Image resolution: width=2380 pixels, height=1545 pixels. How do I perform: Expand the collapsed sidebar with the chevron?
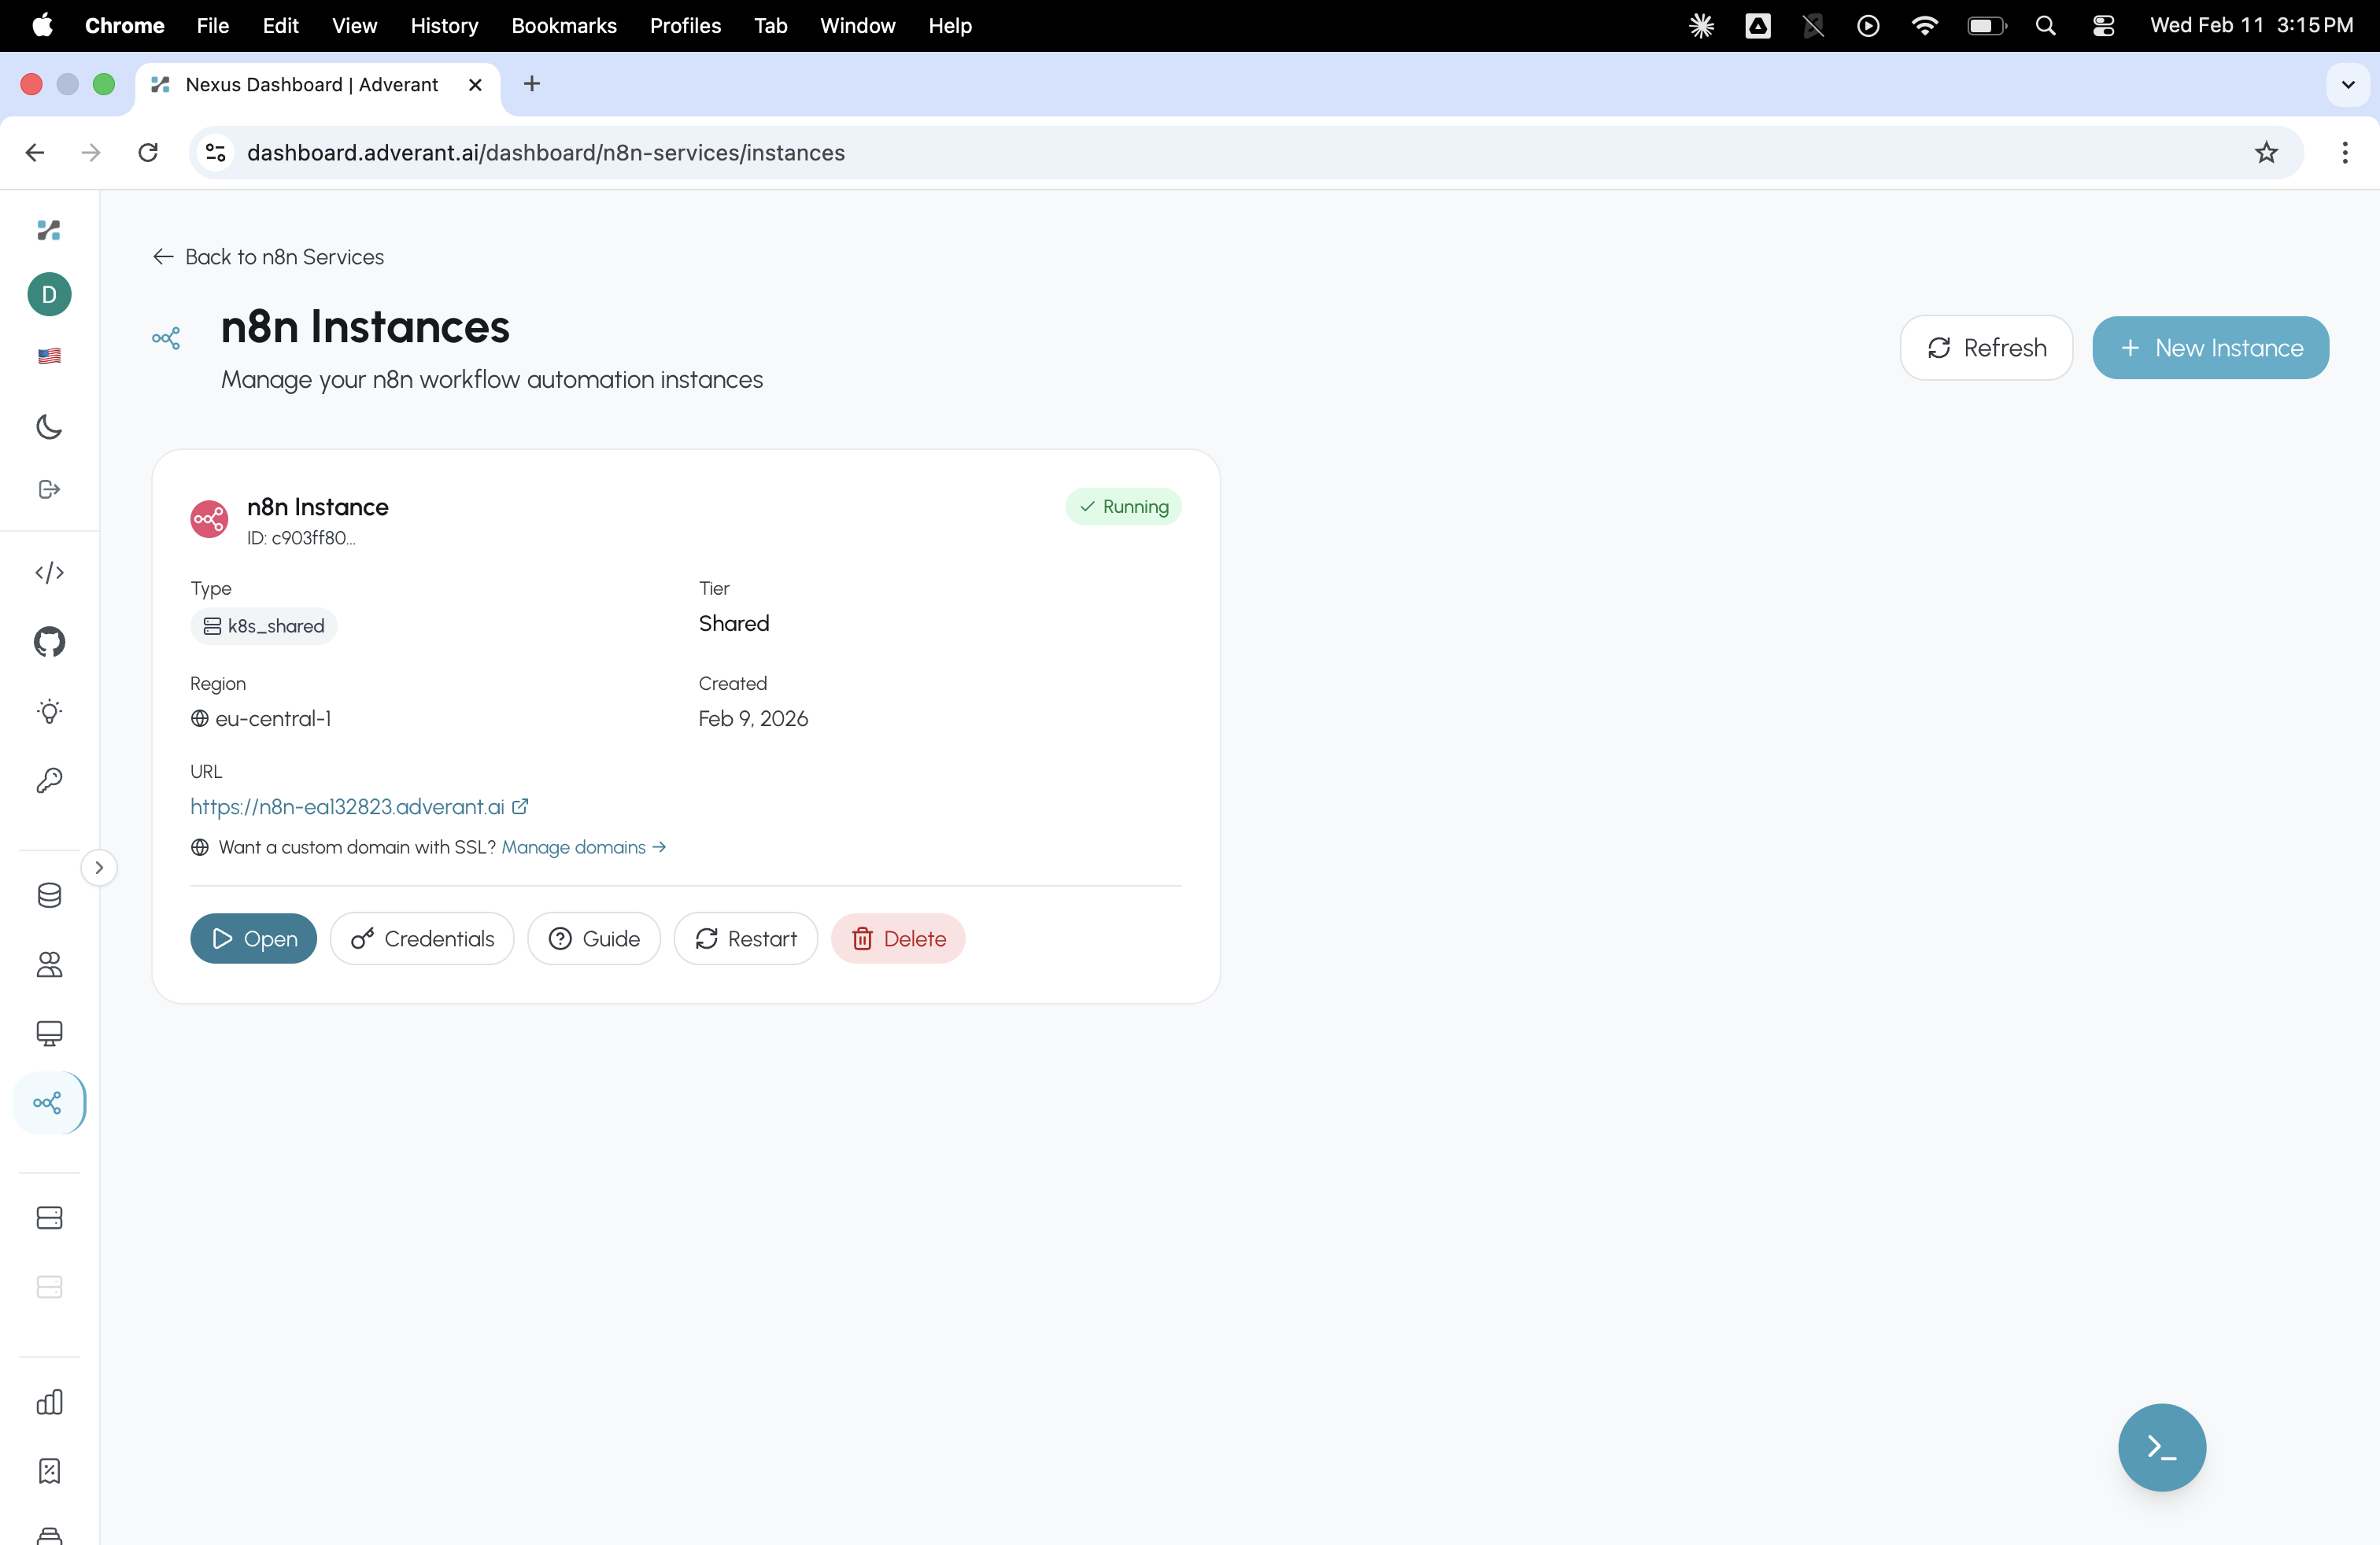(98, 866)
